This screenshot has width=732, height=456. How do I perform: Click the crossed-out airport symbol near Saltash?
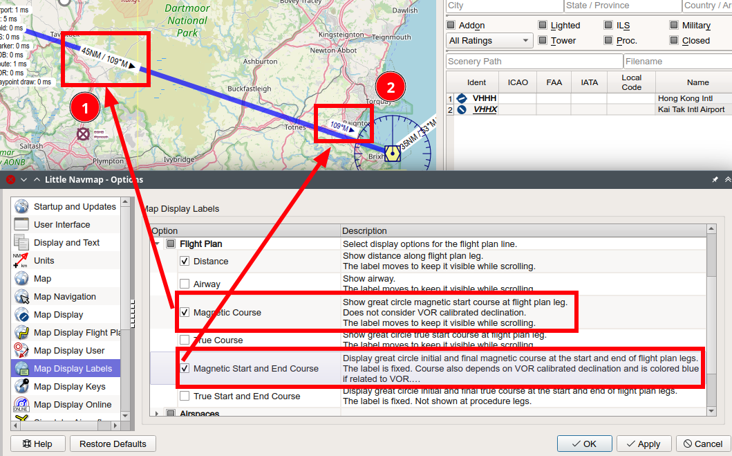pyautogui.click(x=83, y=134)
